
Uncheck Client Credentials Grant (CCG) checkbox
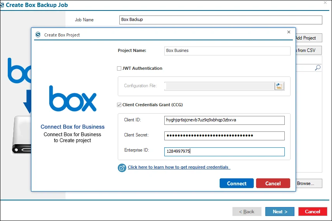119,105
